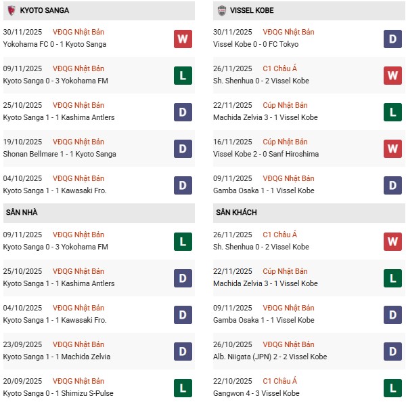Open Kyoto Sanga 1 - 1 Machida Zelvia result

point(56,357)
